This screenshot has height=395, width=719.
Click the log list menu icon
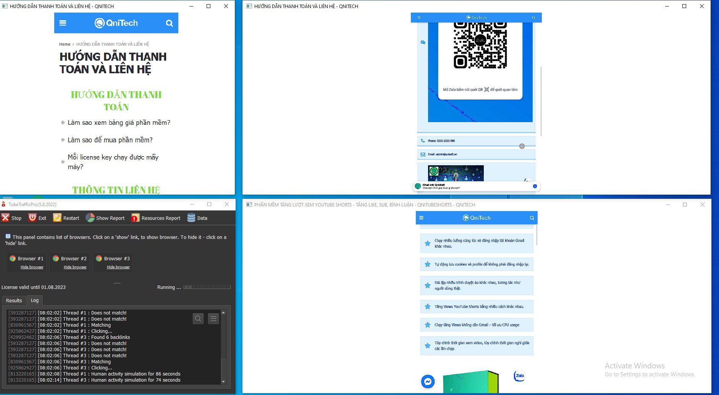click(x=213, y=318)
